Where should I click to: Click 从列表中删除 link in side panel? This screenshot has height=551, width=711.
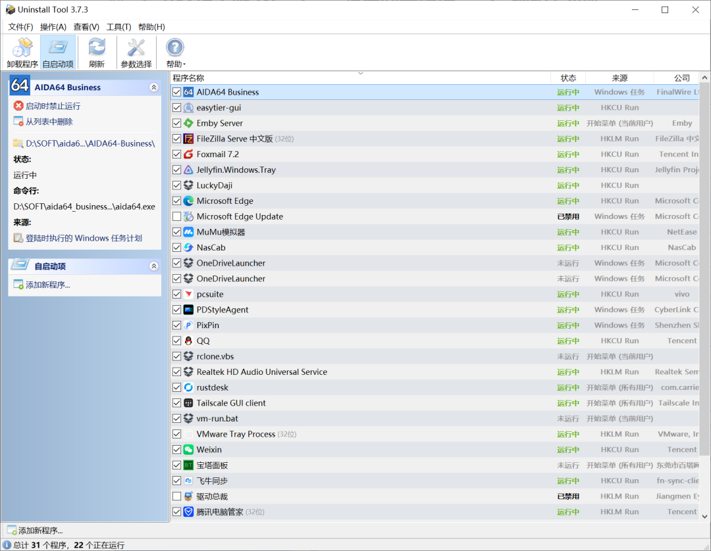coord(43,122)
